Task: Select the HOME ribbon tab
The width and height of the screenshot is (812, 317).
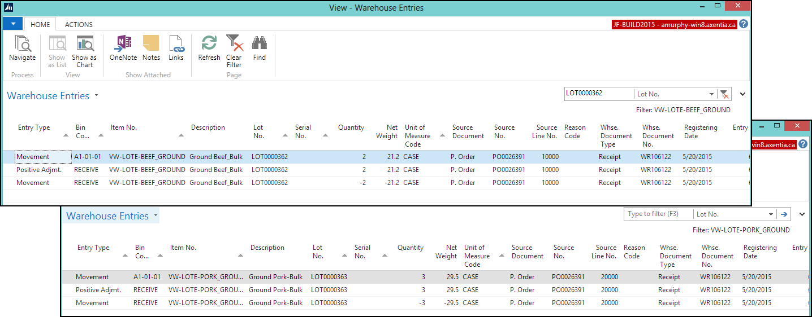Action: [x=40, y=25]
